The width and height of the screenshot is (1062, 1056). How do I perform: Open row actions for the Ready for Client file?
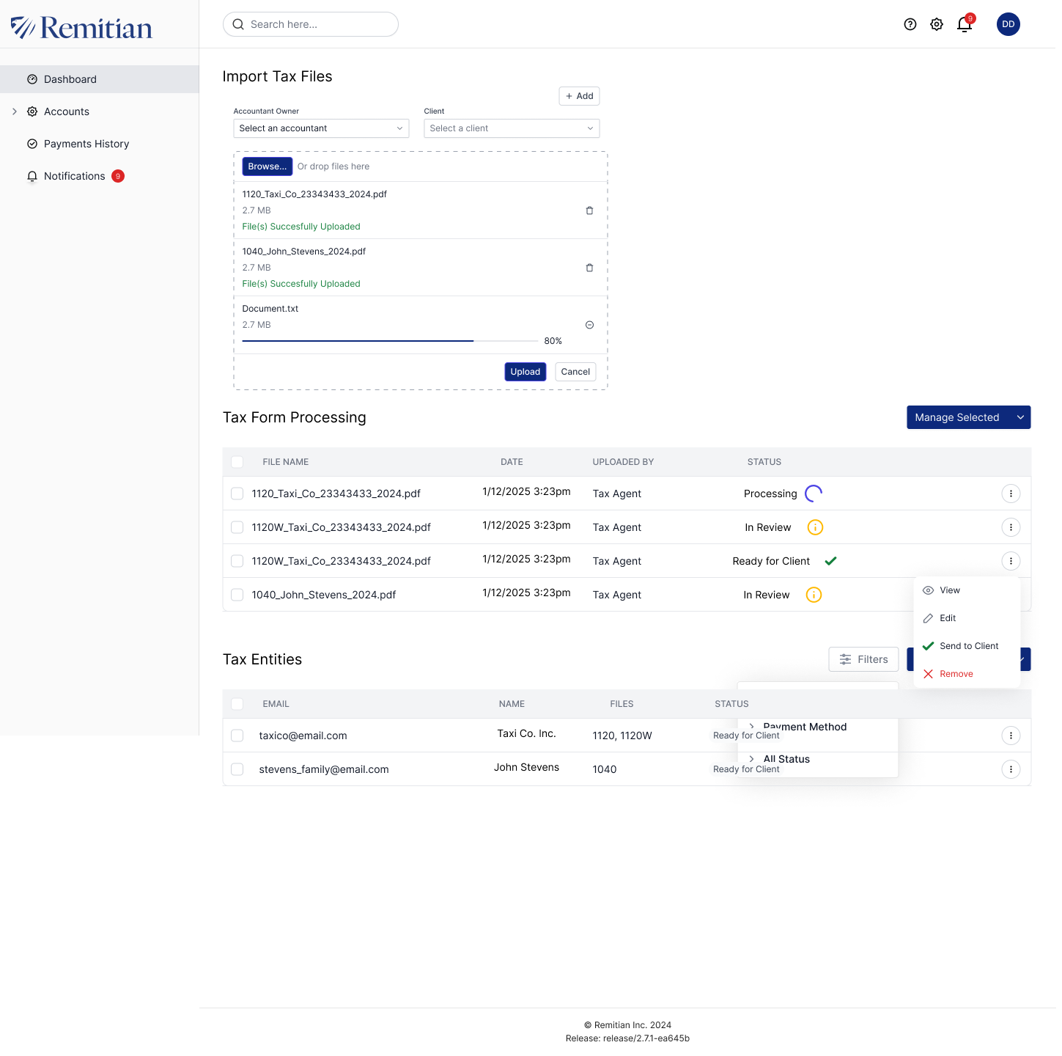[1011, 561]
